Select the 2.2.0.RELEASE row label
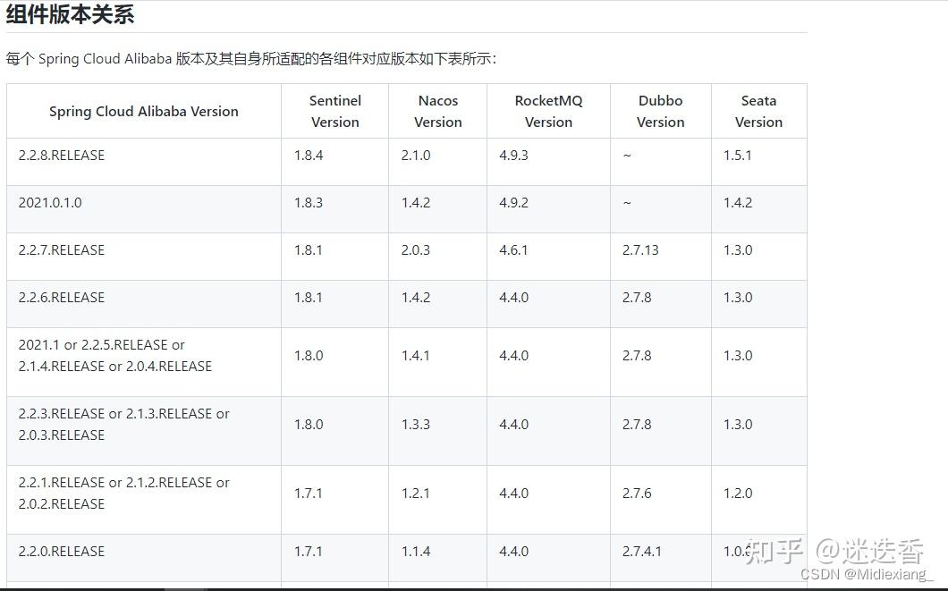Screen dimensions: 948x591 tap(62, 552)
